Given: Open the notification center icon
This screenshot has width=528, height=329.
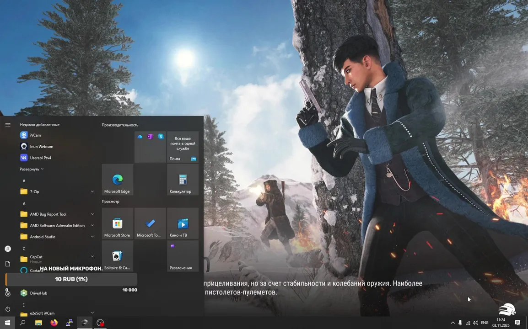Looking at the screenshot, I should (517, 323).
